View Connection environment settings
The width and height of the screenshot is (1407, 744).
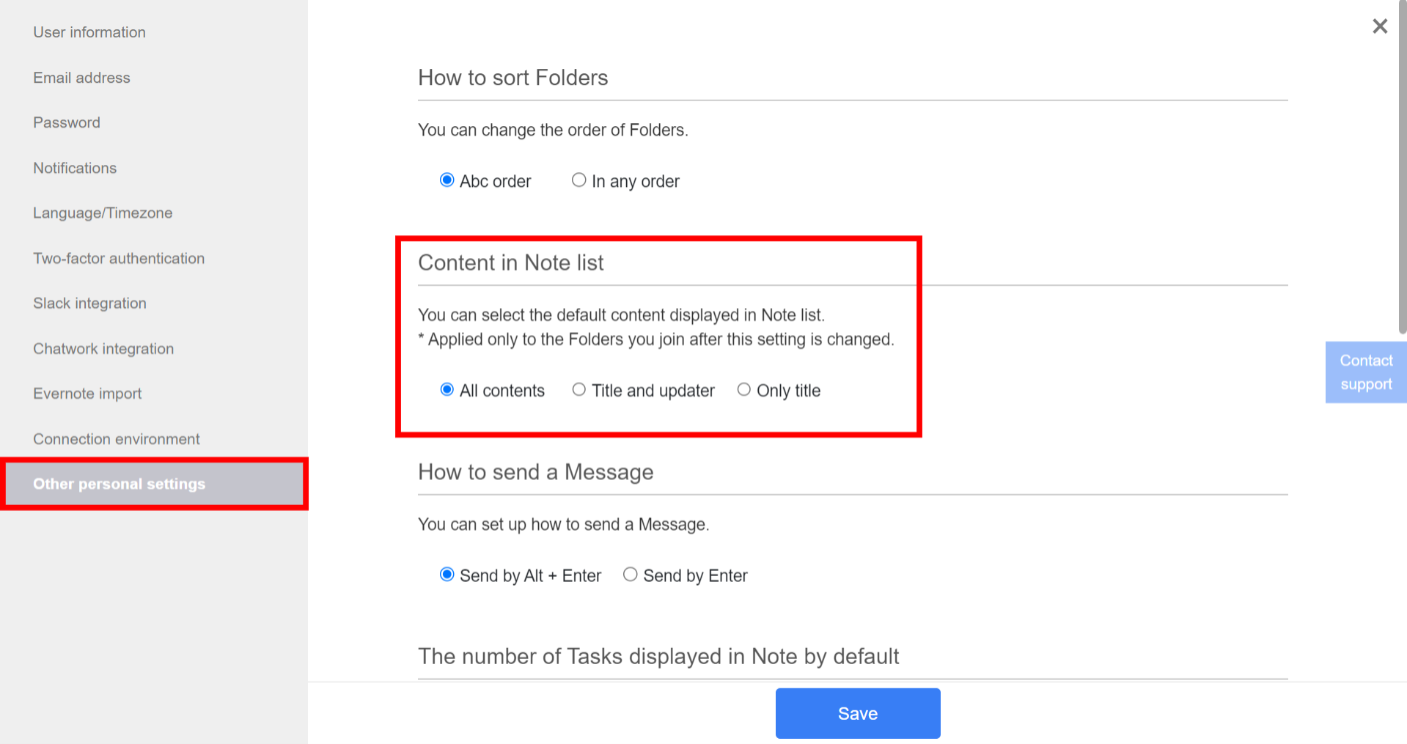pyautogui.click(x=116, y=438)
